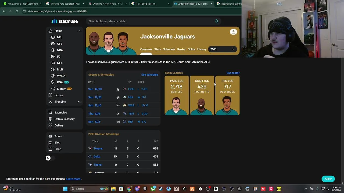Click the IND opponent link
Image resolution: width=344 pixels, height=193 pixels.
point(131,122)
